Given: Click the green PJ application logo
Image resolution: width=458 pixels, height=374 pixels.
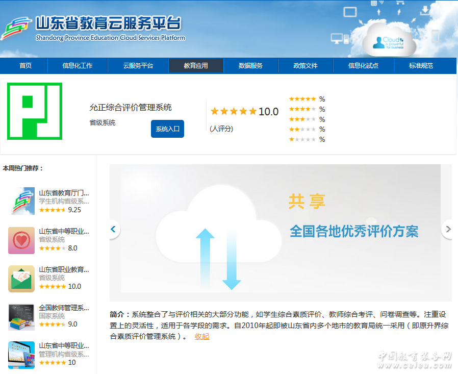Looking at the screenshot, I should point(35,111).
